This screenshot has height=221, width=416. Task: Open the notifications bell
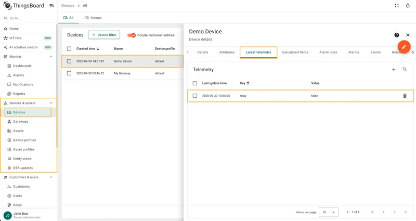[408, 6]
